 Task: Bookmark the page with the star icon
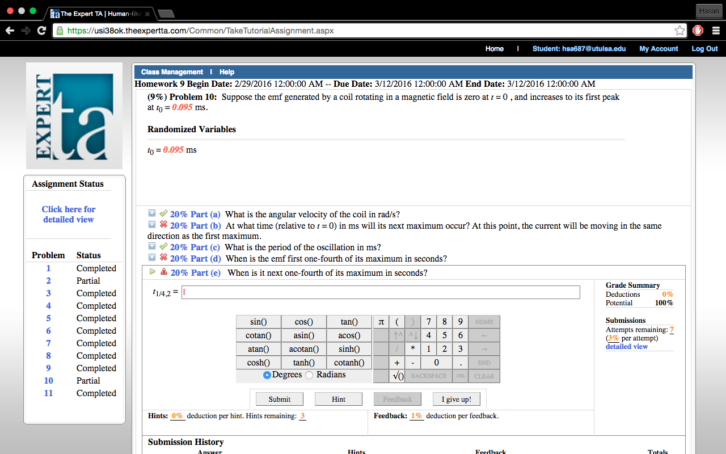(679, 30)
